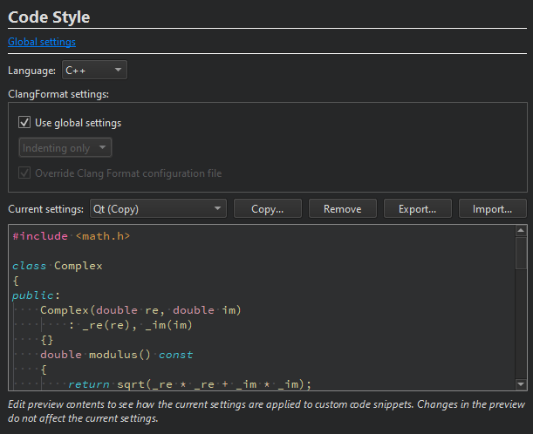
Task: Click the Copy... button
Action: click(267, 209)
